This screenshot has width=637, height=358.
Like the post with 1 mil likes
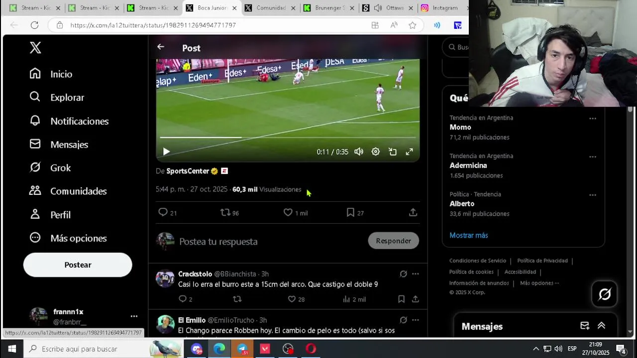(x=295, y=213)
